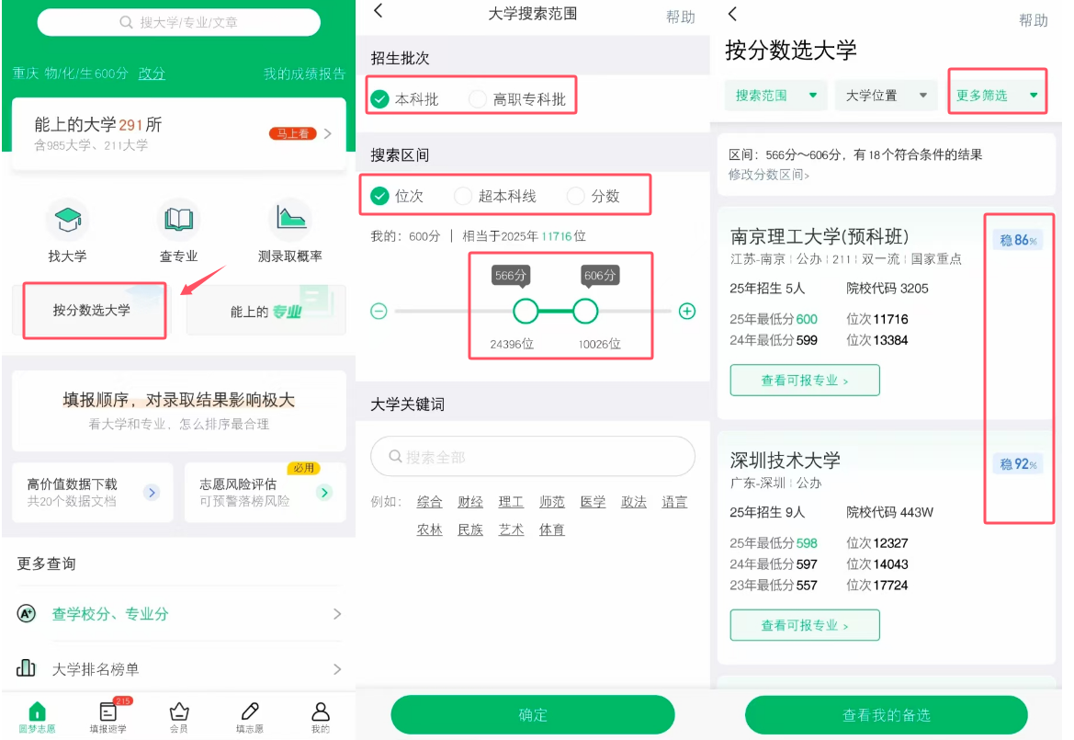
Task: Tap the 填志愿 pencil icon in bottom bar
Action: click(x=249, y=716)
